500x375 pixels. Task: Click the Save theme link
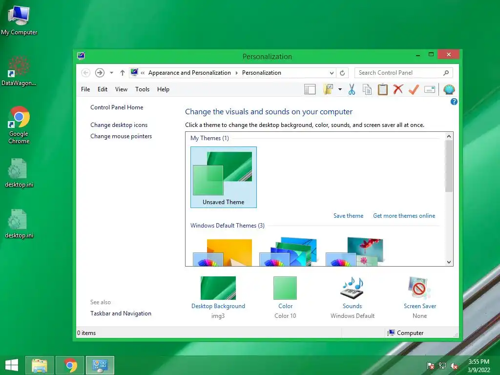(x=349, y=216)
